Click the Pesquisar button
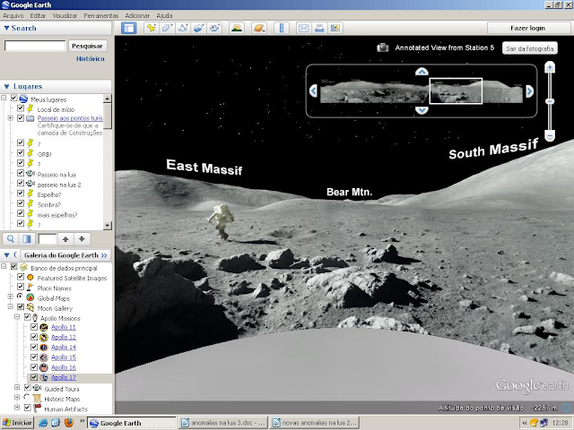 87,46
